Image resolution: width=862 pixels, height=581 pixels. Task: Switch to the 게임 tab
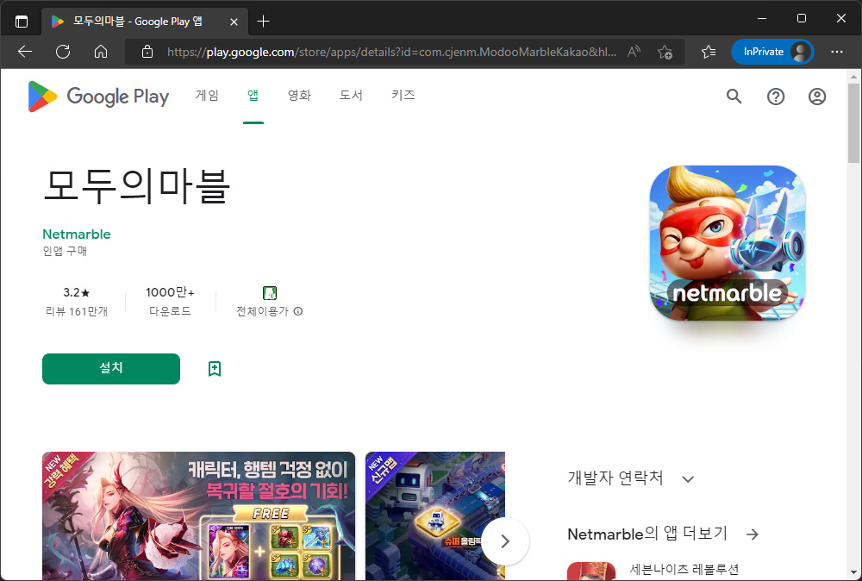[207, 96]
